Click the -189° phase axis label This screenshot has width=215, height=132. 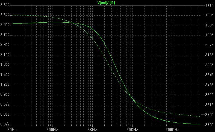tap(209, 25)
